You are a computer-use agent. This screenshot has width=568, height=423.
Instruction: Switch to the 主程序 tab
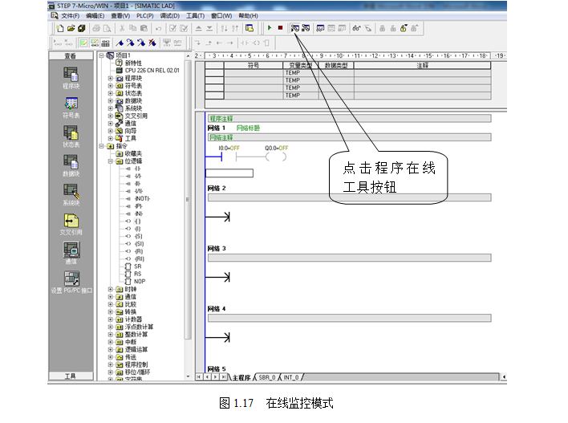click(x=241, y=378)
